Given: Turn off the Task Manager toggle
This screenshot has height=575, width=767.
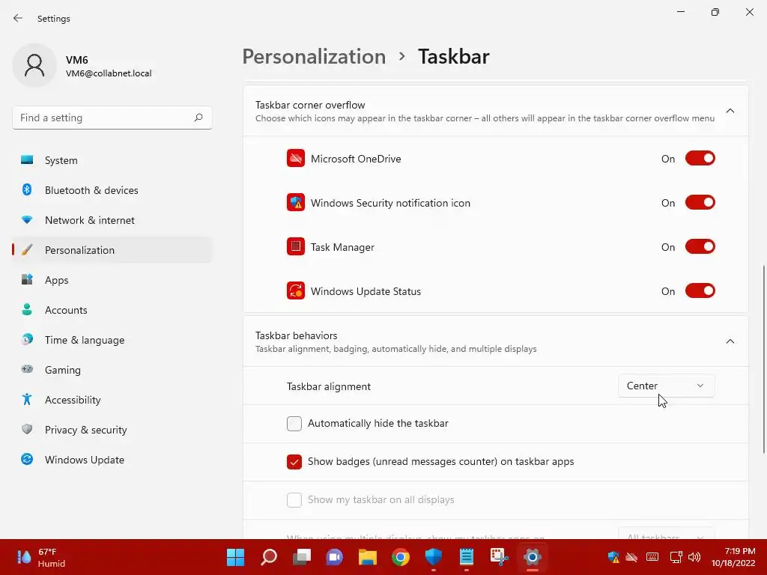Looking at the screenshot, I should 700,246.
